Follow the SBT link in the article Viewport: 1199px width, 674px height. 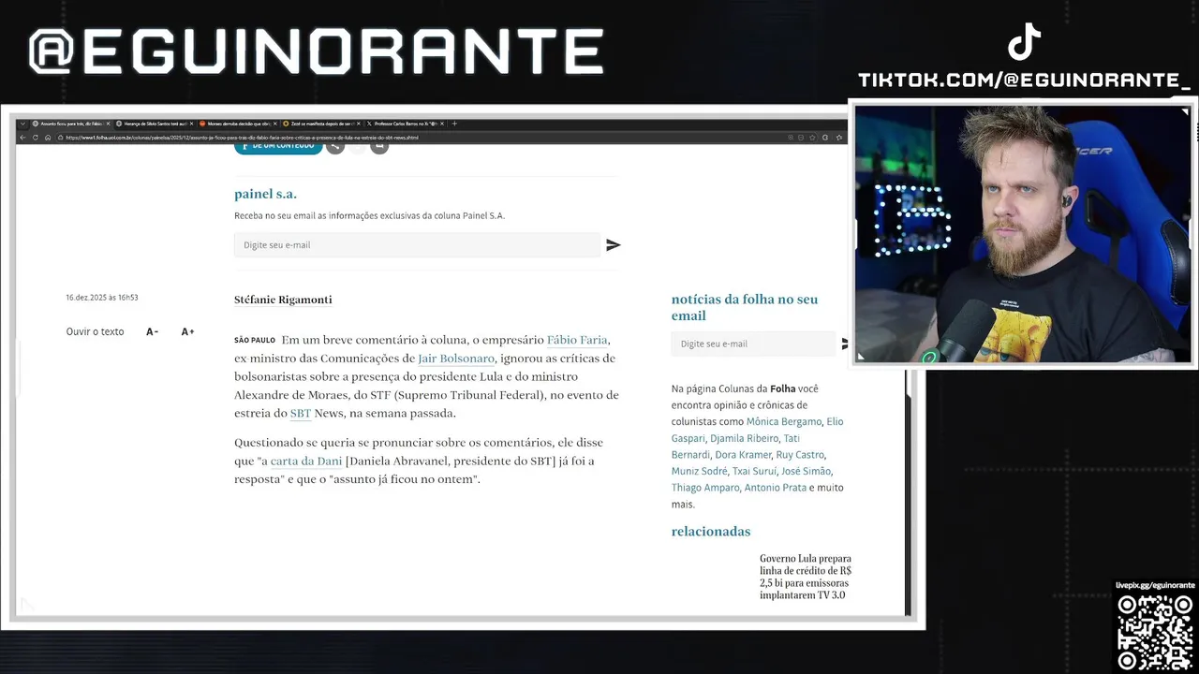pos(300,414)
